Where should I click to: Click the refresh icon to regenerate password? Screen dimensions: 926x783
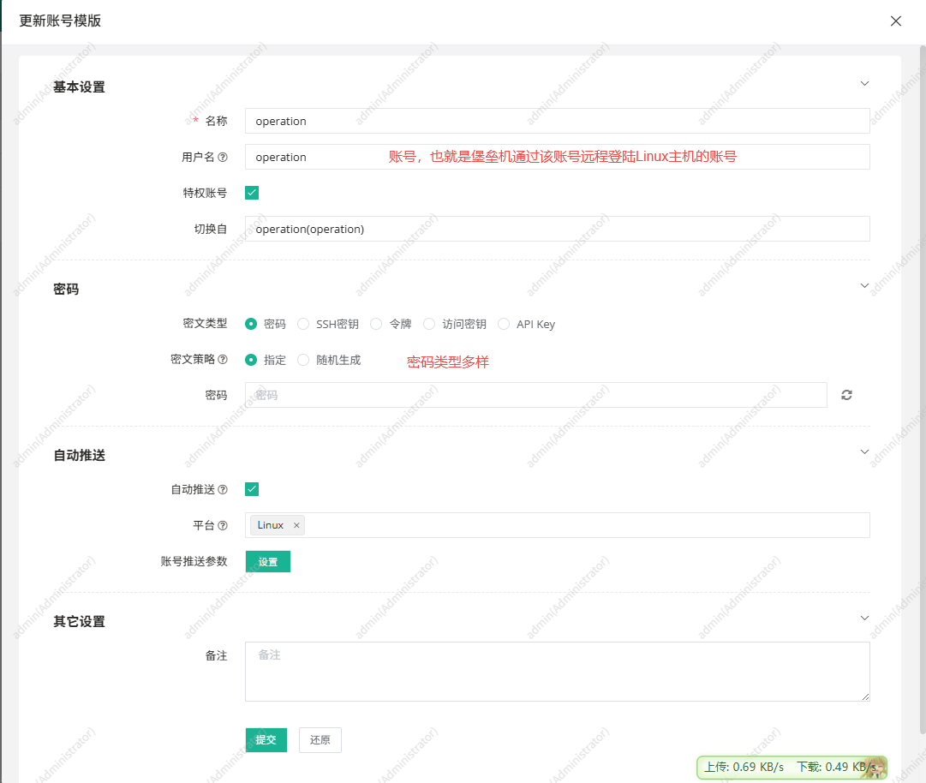point(846,395)
